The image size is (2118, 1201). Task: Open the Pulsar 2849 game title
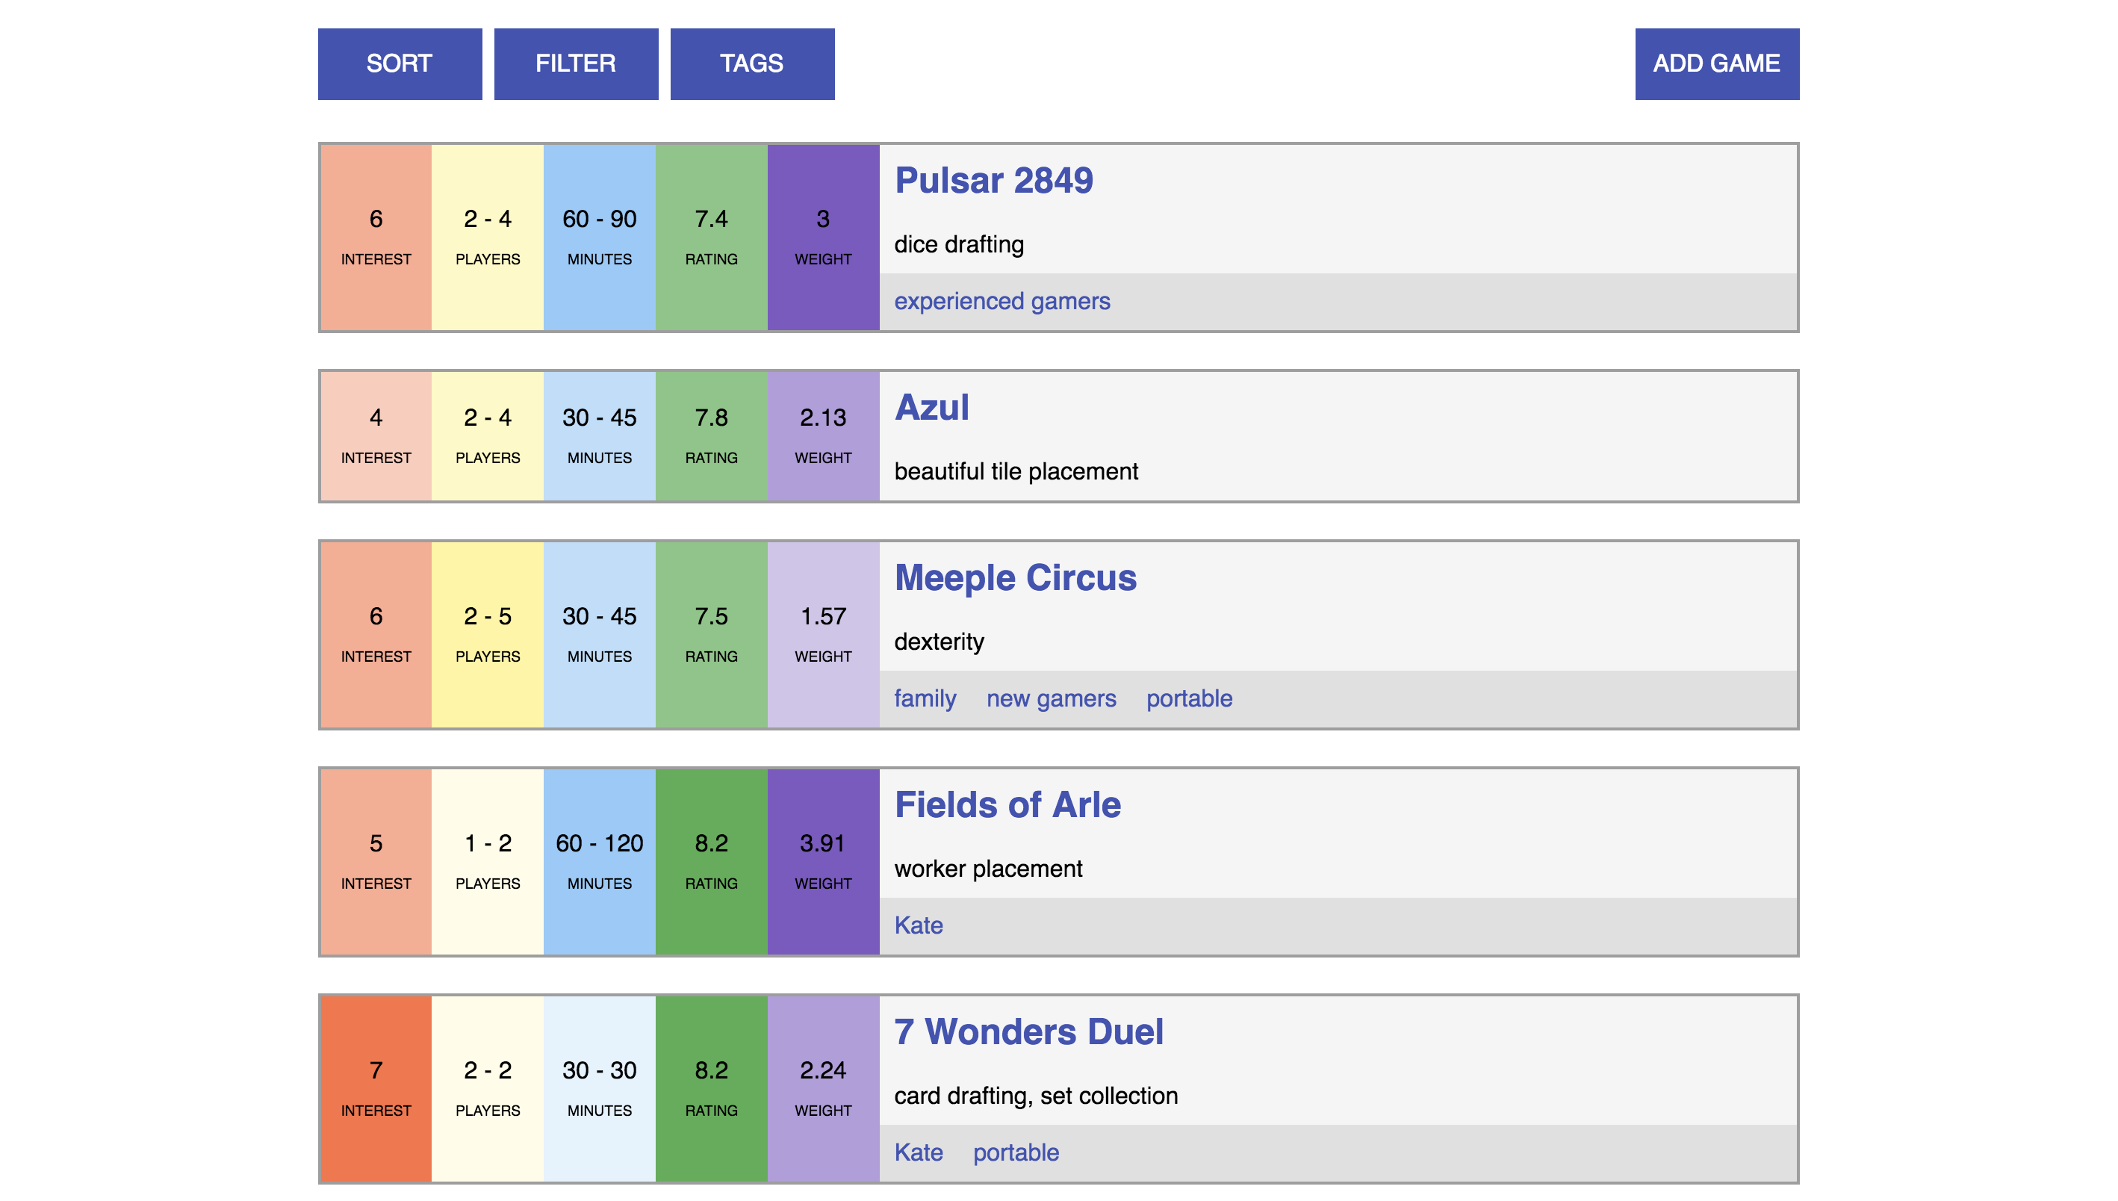(x=993, y=181)
